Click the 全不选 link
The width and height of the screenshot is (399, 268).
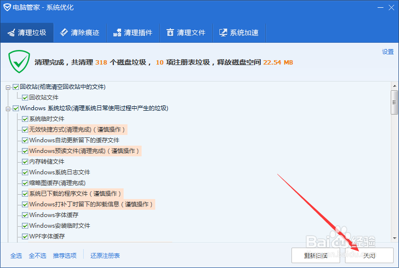(37, 255)
